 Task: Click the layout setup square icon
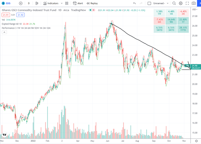pos(149,3)
